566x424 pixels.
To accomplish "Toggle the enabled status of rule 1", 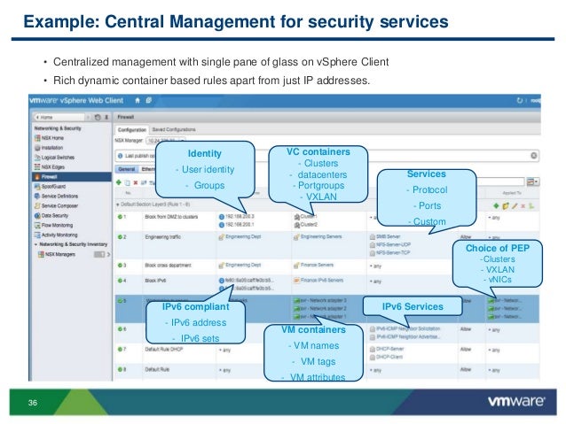I will (x=120, y=217).
